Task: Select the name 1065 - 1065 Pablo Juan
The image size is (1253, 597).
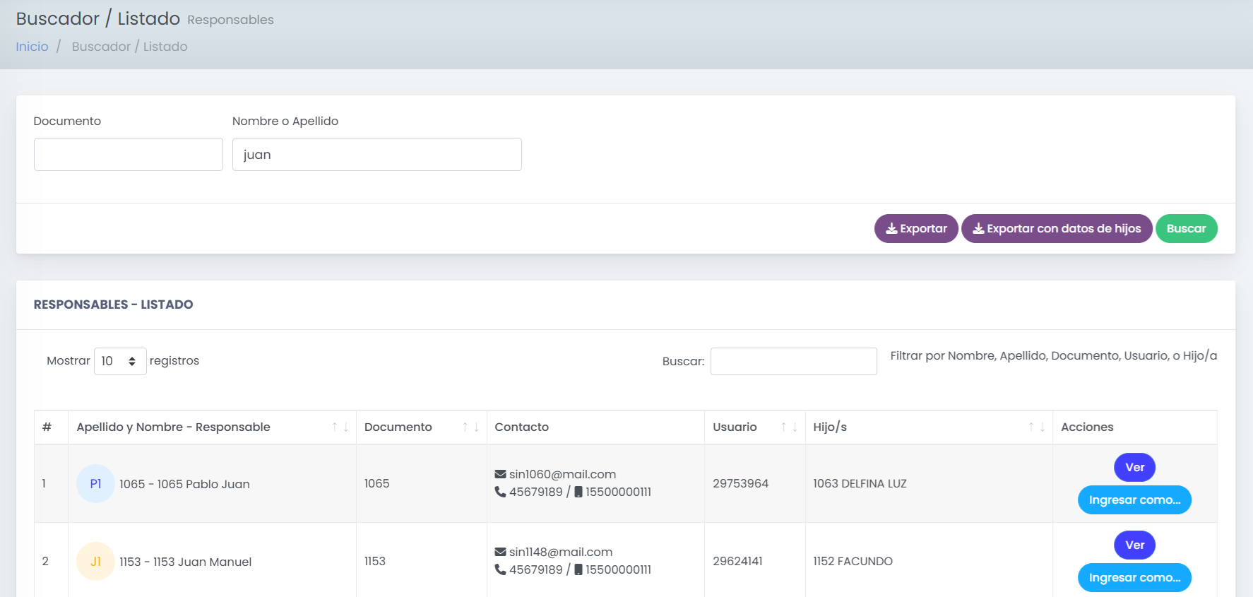Action: tap(184, 484)
